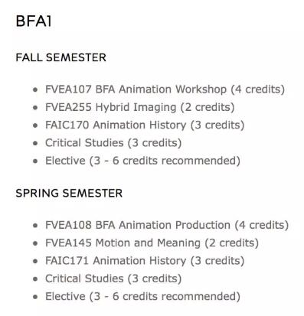The image size is (304, 316).
Task: Click the fall Elective credits entry
Action: 142,161
